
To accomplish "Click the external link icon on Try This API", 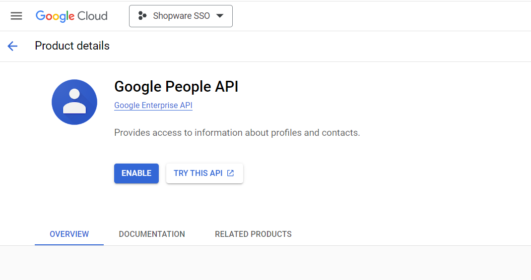I will [x=230, y=173].
